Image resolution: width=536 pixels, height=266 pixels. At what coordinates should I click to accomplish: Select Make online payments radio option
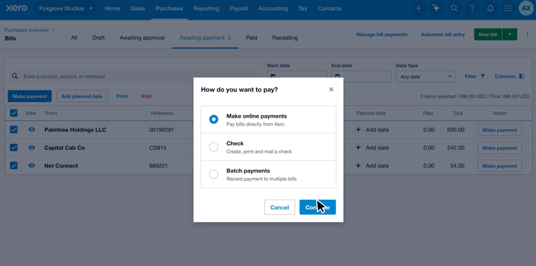coord(214,119)
